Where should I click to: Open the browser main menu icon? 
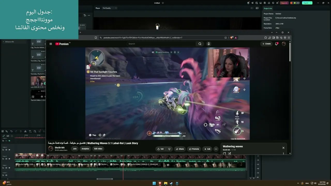pos(289,38)
